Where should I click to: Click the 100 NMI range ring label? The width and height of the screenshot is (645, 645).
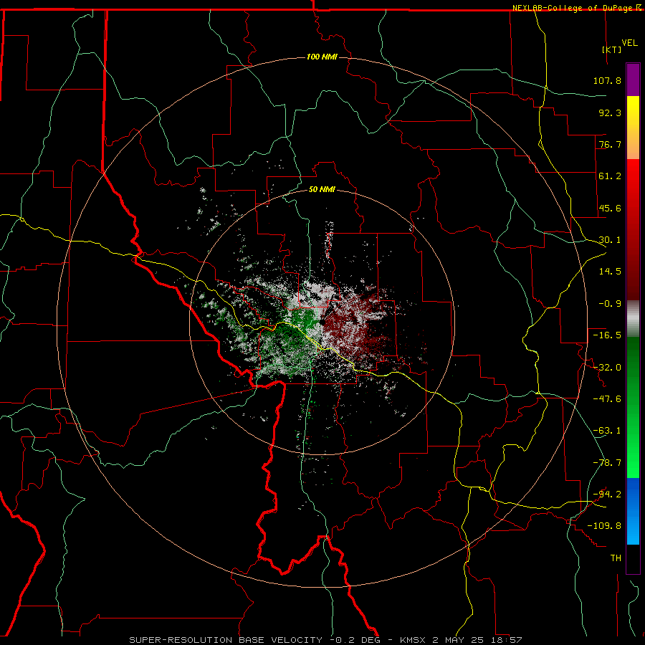coord(322,57)
